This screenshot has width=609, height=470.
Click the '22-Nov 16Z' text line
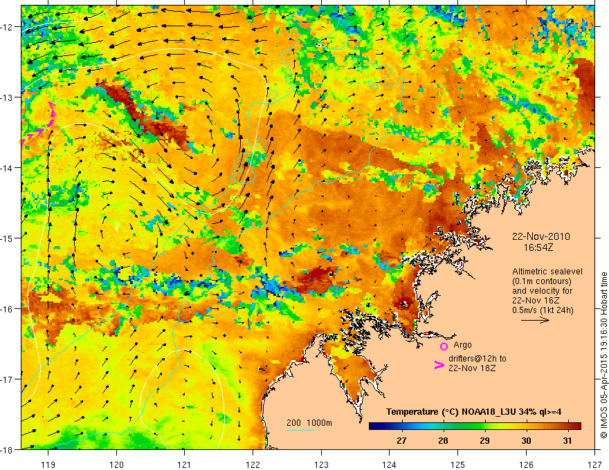tap(535, 300)
